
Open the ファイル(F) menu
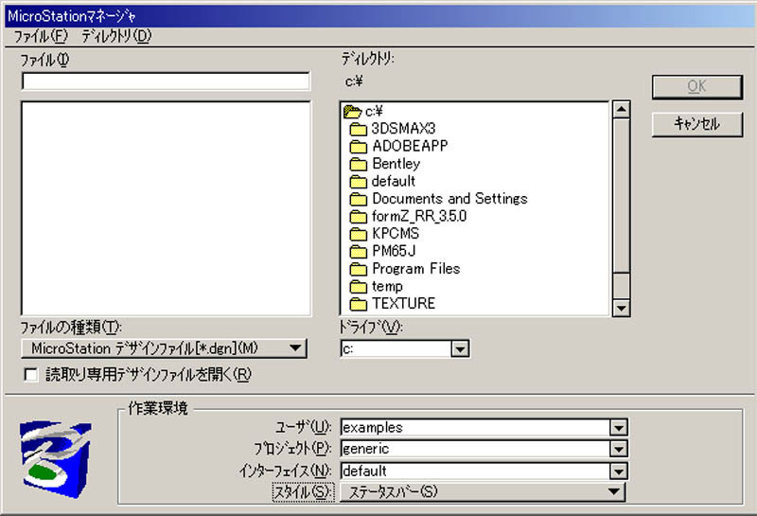41,36
